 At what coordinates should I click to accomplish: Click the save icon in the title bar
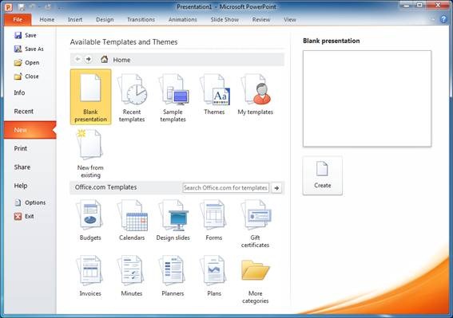coord(22,7)
